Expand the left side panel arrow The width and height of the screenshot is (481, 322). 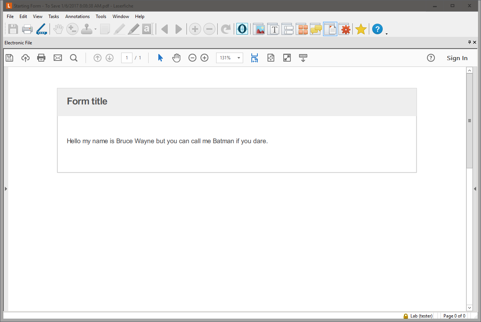[x=6, y=189]
